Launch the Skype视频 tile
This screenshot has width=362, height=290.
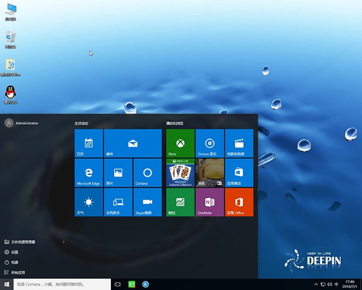pos(147,202)
